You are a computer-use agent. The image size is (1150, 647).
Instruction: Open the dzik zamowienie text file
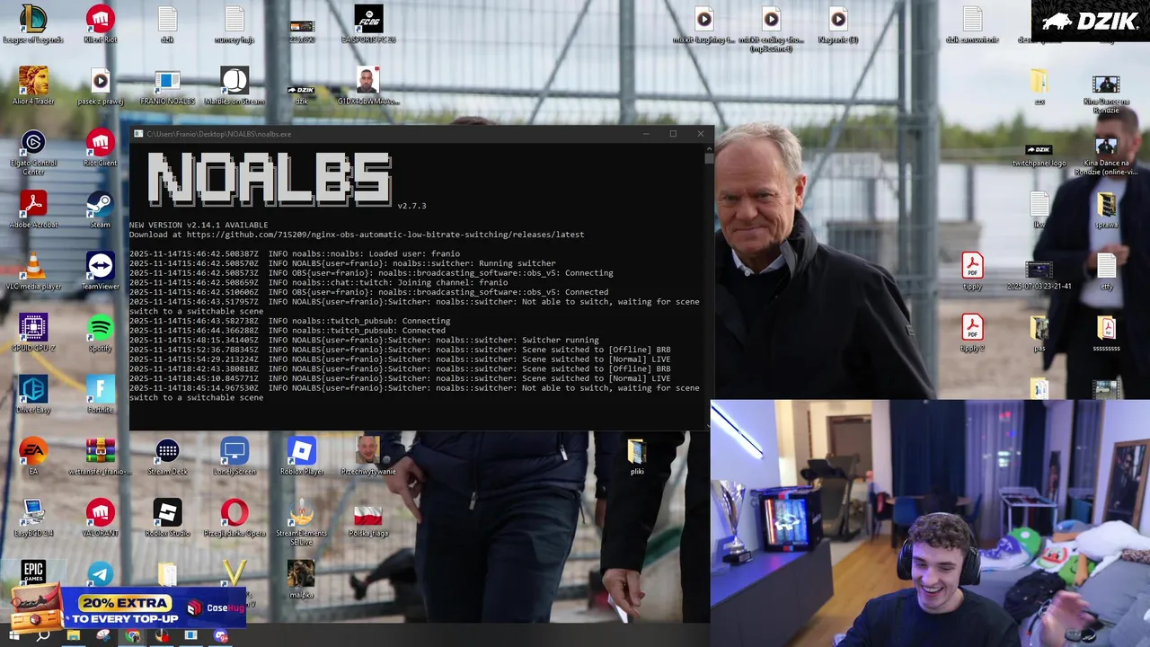972,24
